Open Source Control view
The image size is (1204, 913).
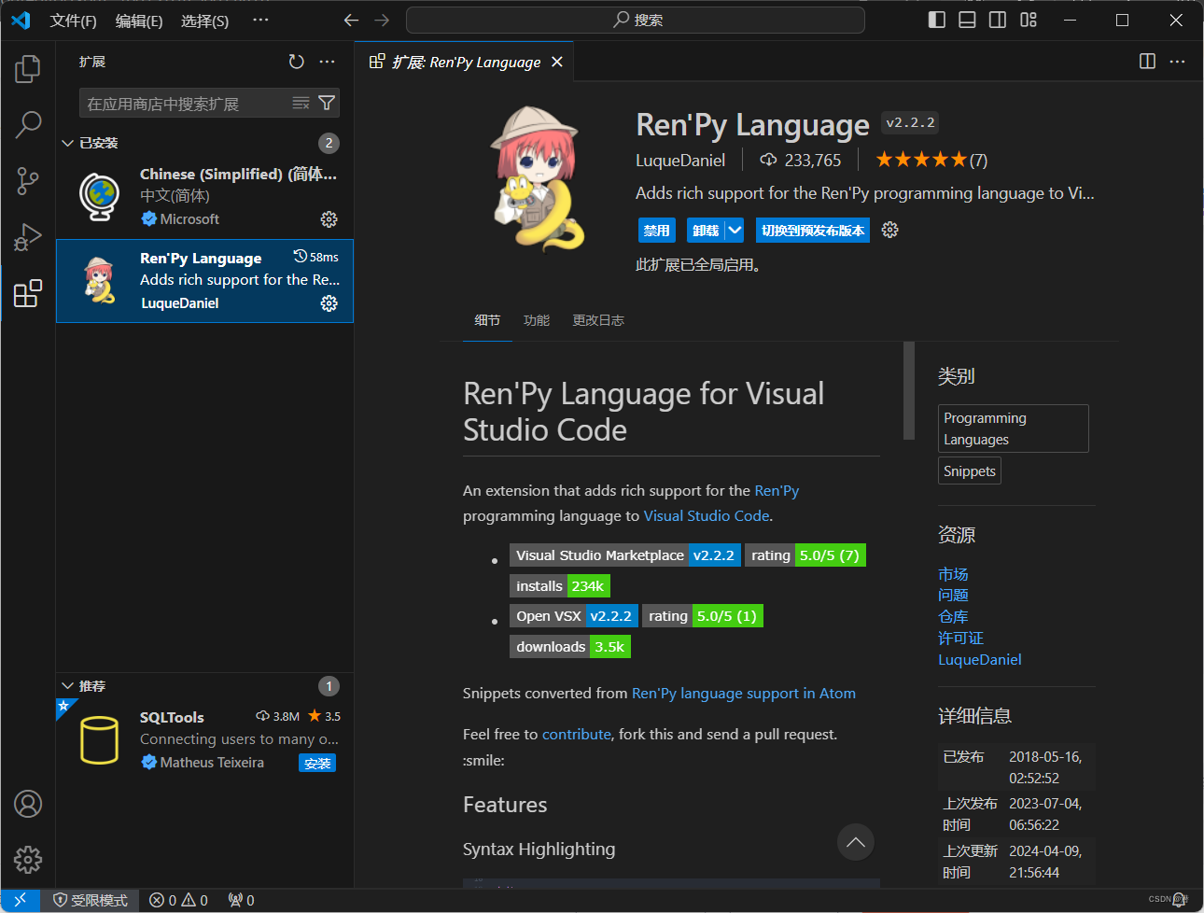28,181
